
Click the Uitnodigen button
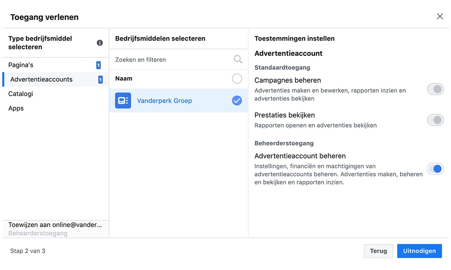coord(419,251)
